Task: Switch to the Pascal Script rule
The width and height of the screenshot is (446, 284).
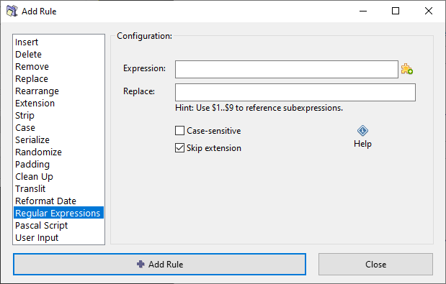Action: pyautogui.click(x=58, y=225)
